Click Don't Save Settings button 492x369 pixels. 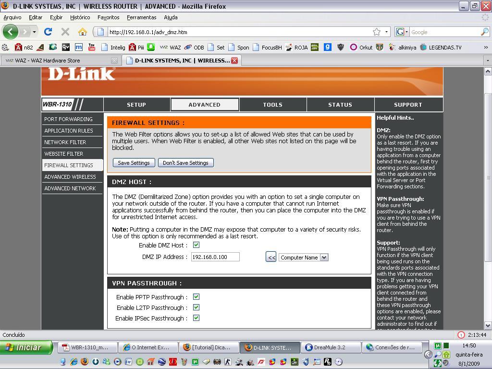185,163
